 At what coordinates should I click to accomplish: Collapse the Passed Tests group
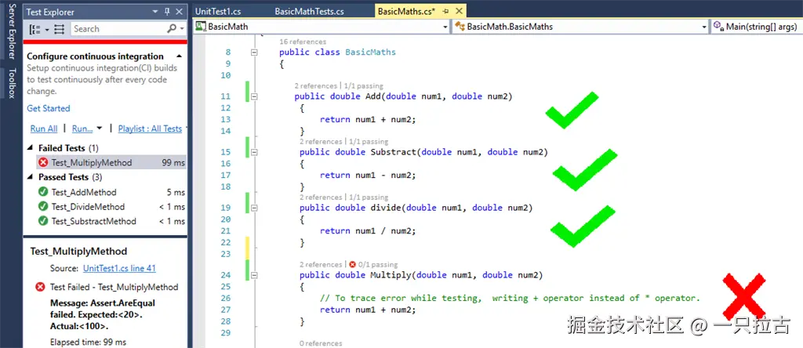(29, 178)
